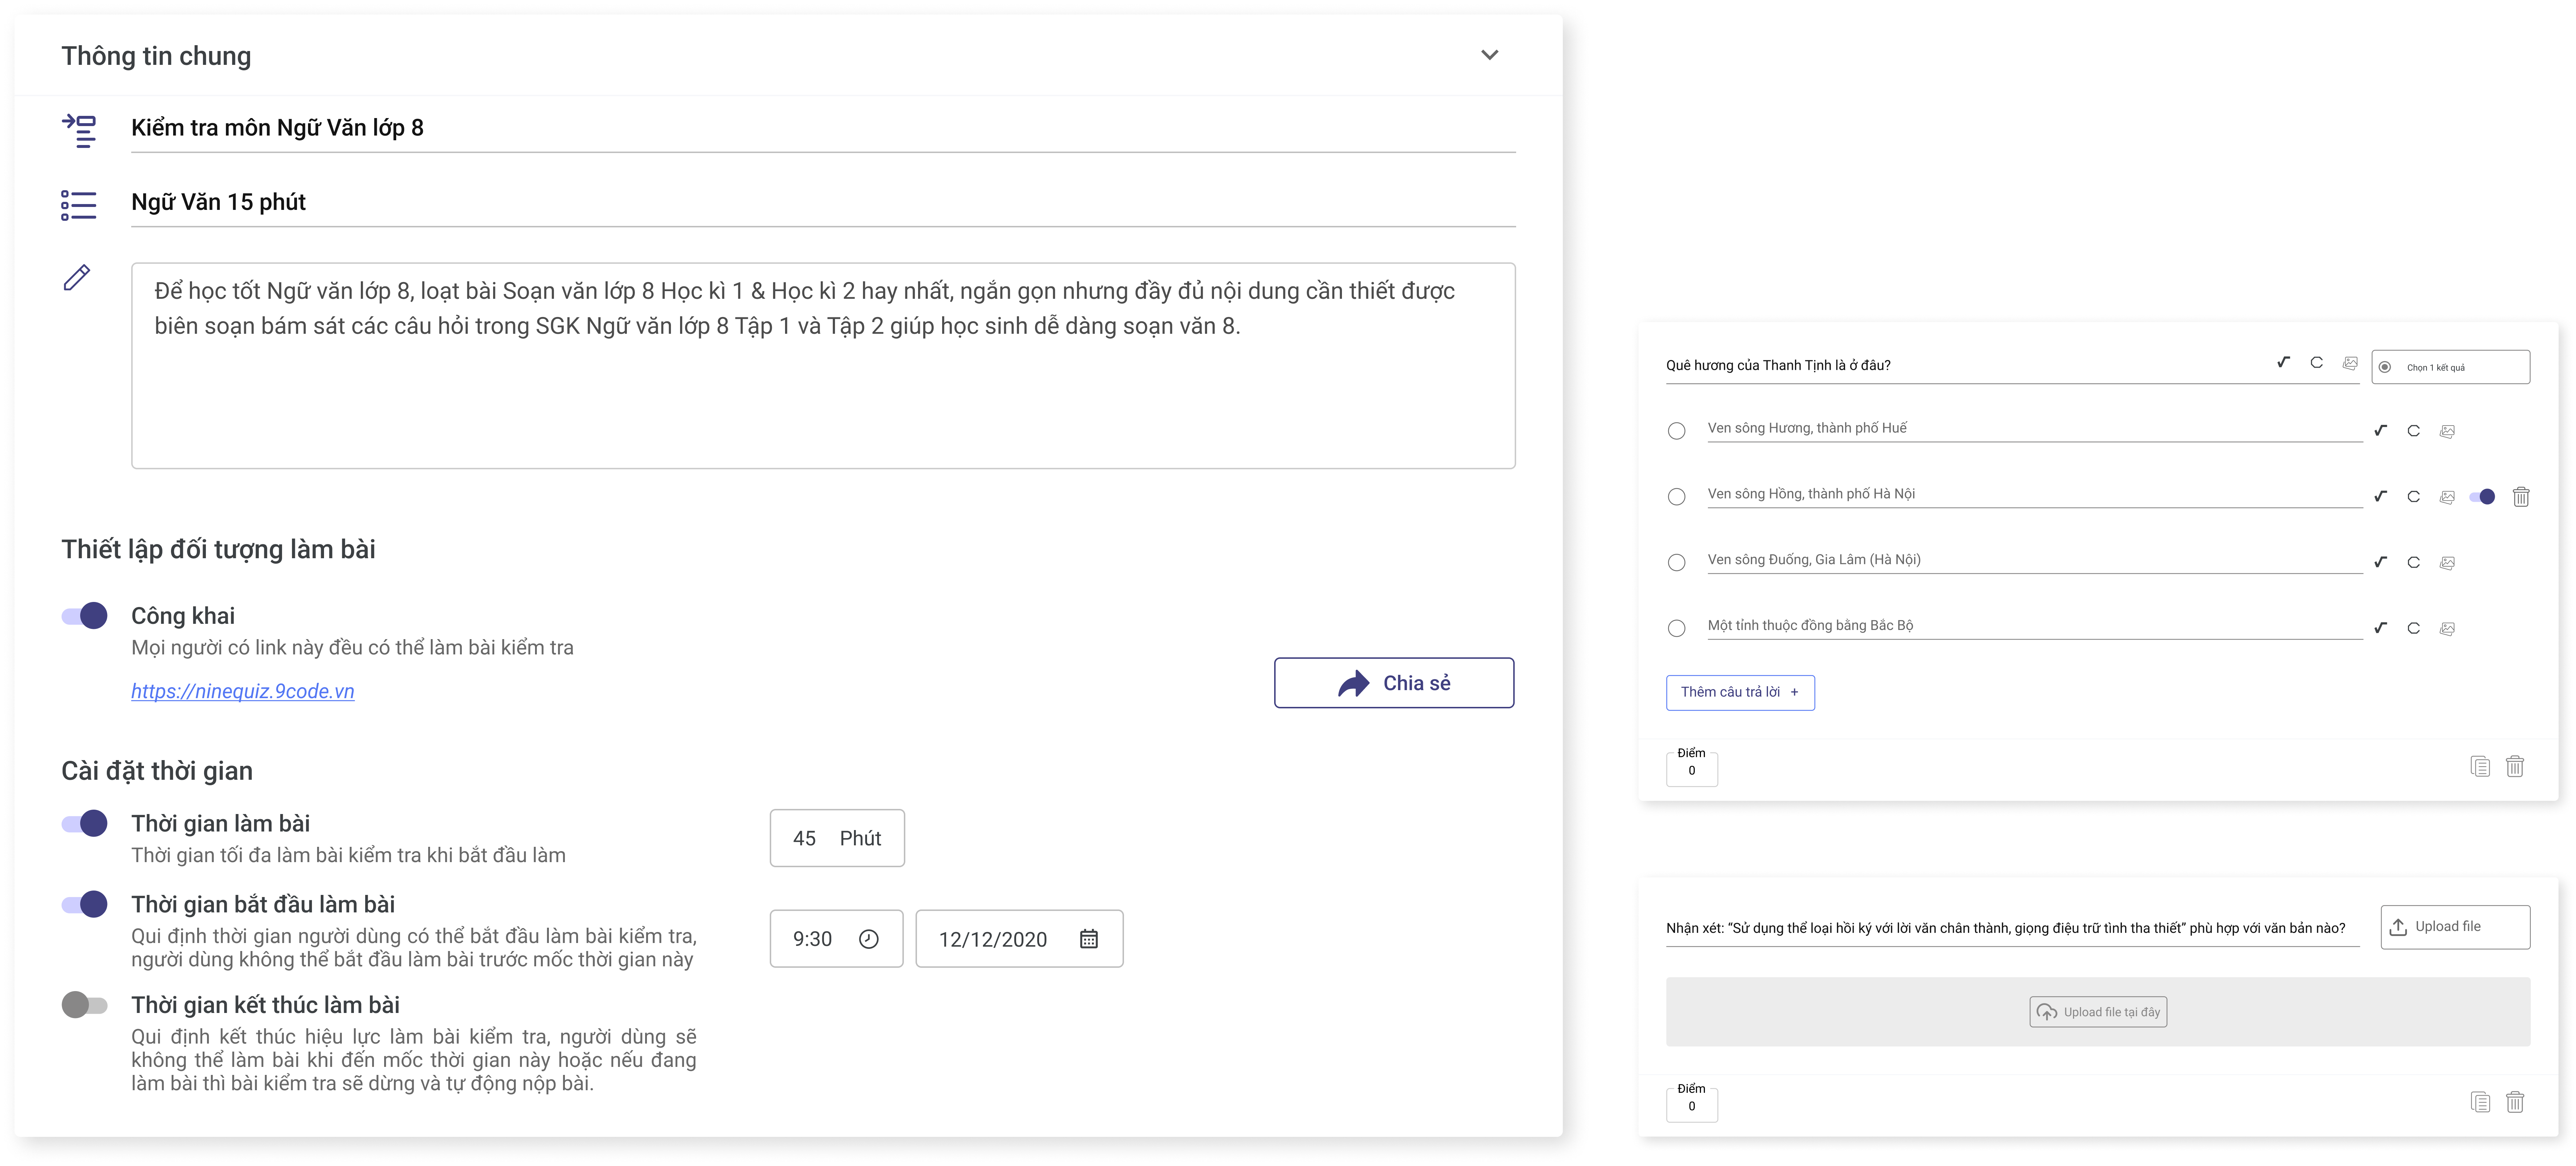
Task: Click the '45 Phút' duration input field
Action: click(837, 838)
